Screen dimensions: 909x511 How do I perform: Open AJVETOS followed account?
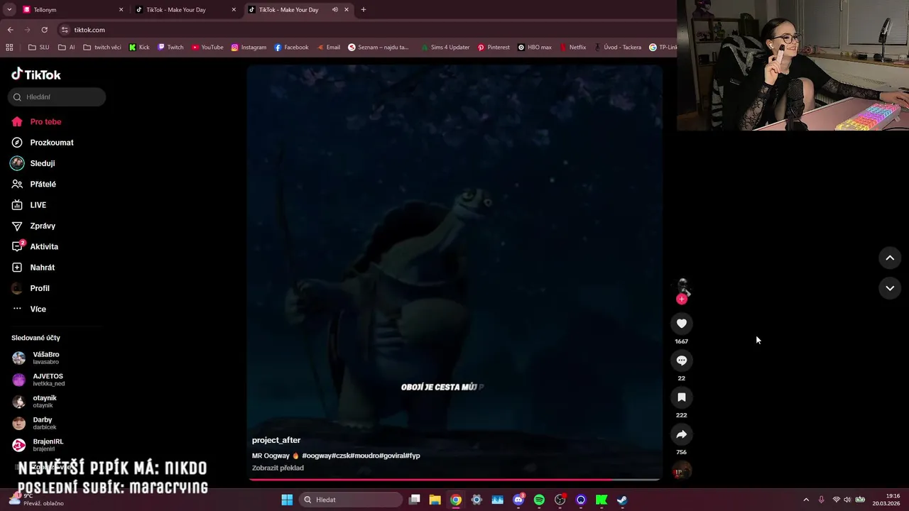pos(48,380)
